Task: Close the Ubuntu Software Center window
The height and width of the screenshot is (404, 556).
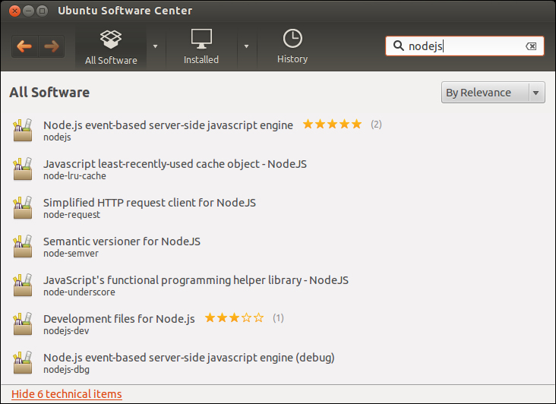Action: tap(14, 11)
